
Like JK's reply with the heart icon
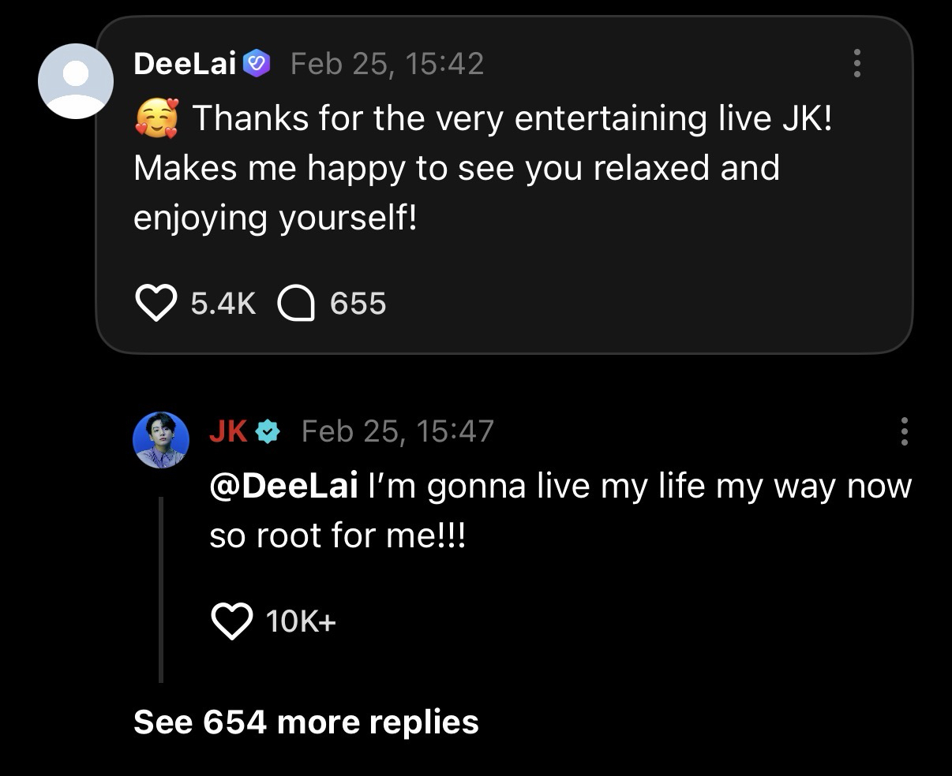[232, 621]
